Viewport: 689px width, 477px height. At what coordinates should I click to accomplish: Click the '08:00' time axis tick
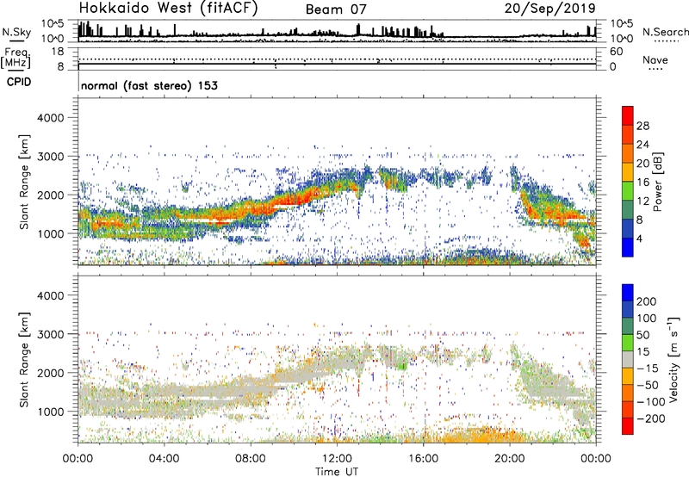coord(251,459)
